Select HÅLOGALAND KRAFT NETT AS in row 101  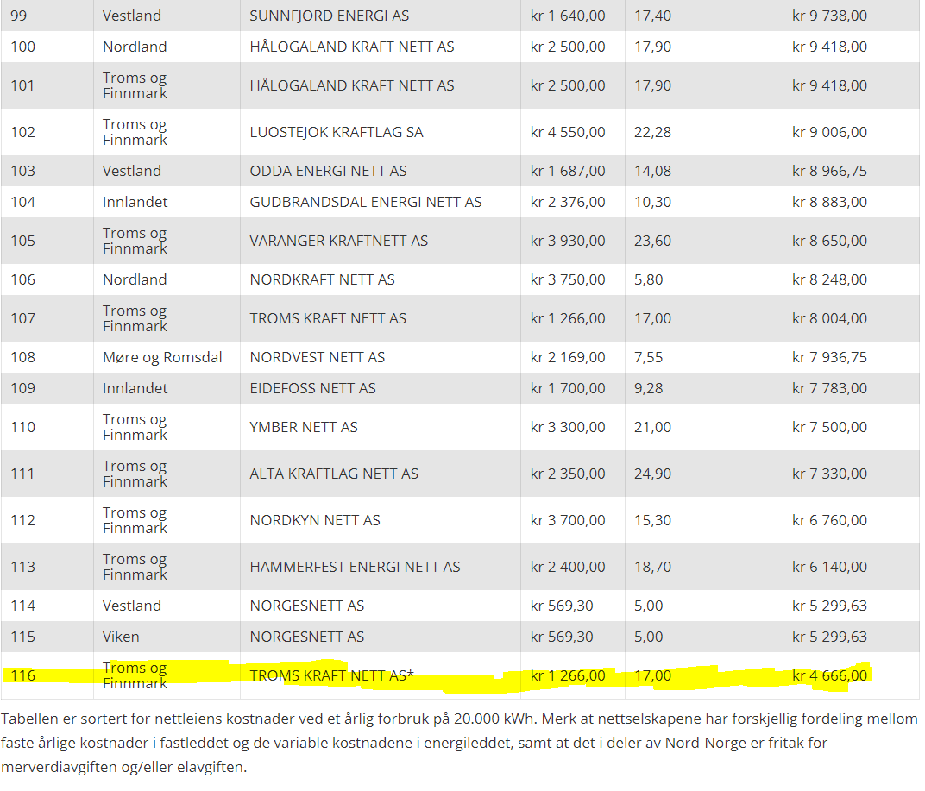[x=351, y=85]
